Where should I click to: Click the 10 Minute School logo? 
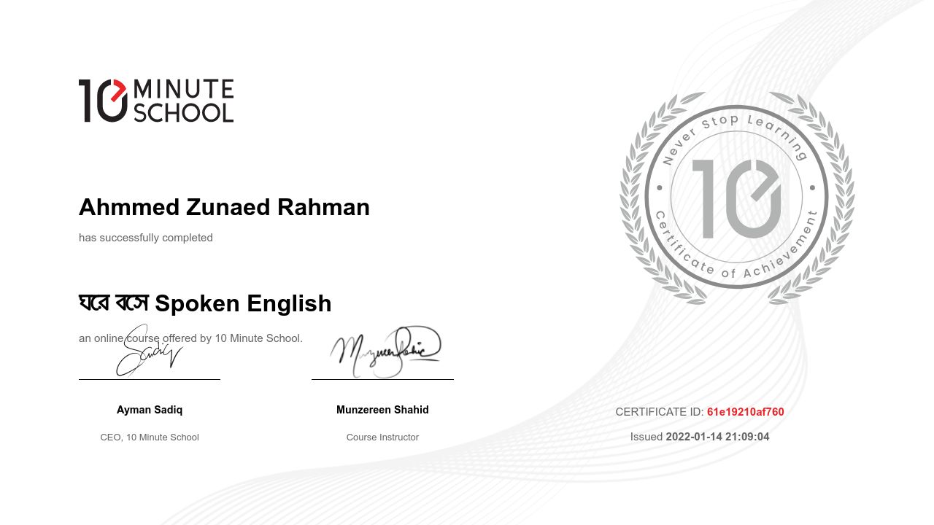(x=156, y=101)
